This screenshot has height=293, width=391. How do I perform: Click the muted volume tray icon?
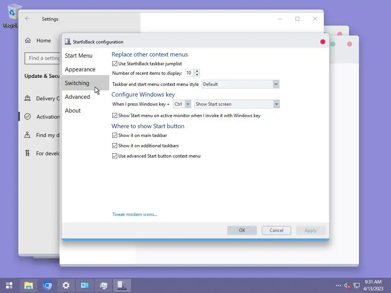(x=347, y=285)
